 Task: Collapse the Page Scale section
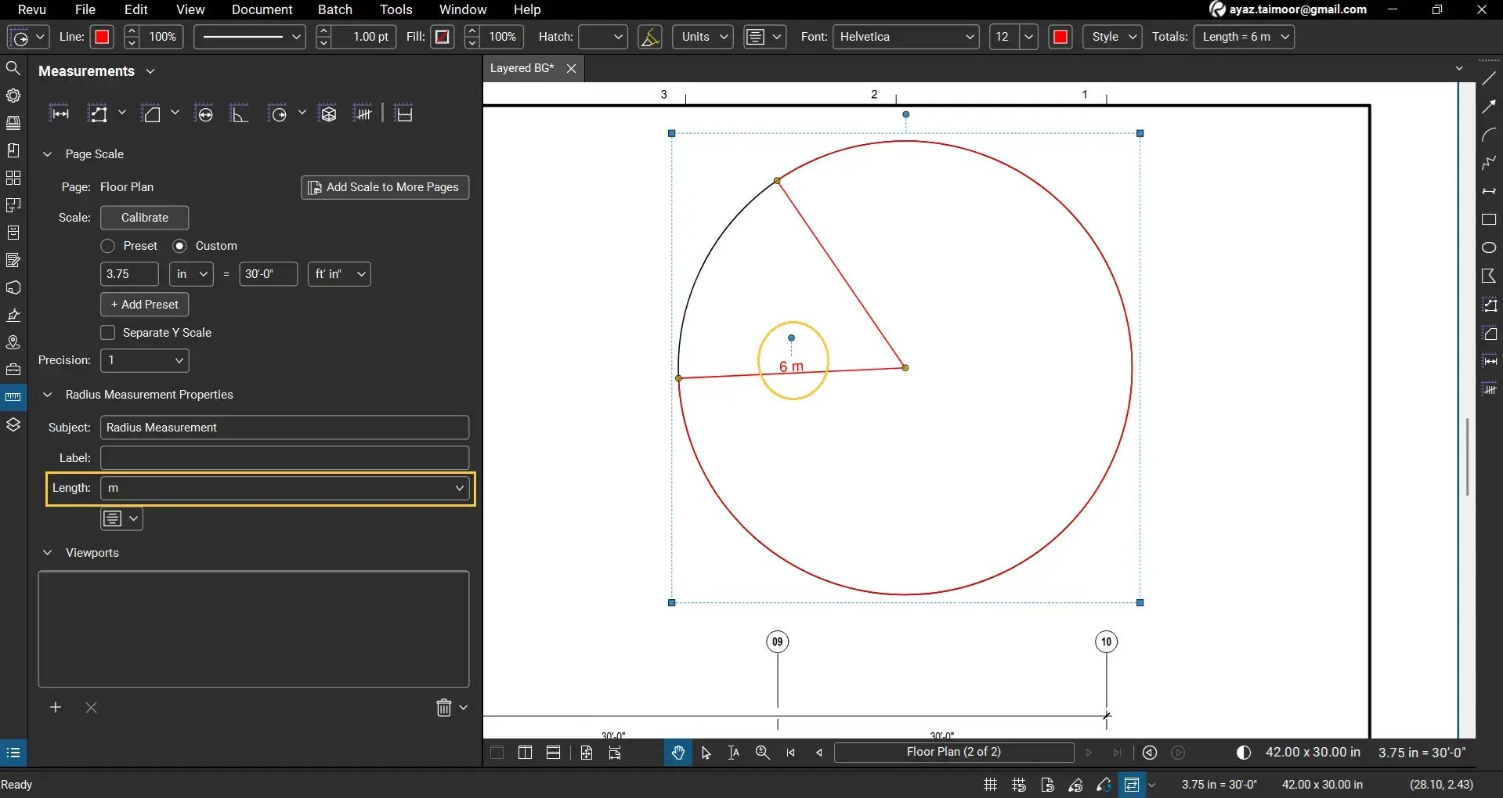[x=47, y=153]
